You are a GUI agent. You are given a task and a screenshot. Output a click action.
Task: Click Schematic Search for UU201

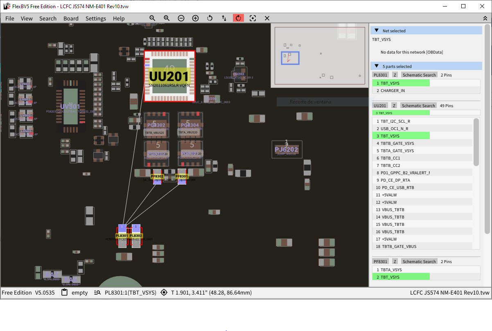[418, 106]
